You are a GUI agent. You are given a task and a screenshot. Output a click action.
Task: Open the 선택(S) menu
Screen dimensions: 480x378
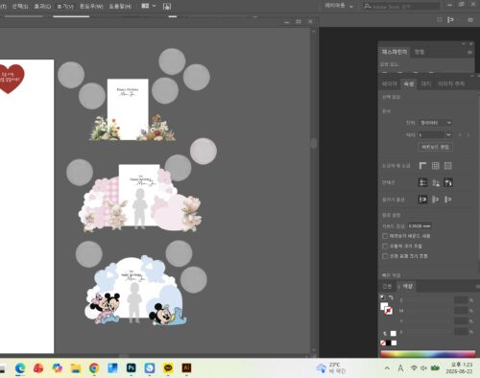(x=20, y=7)
